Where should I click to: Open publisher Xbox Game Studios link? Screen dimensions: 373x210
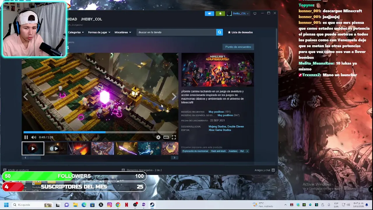[x=220, y=130]
